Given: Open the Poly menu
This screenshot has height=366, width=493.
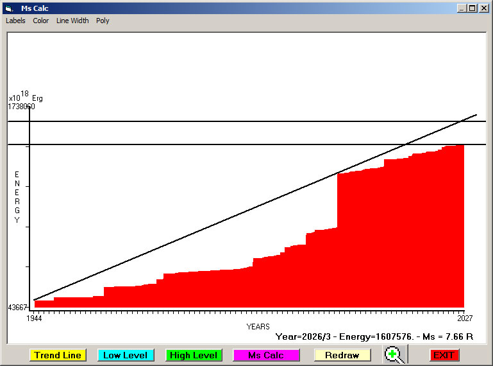Looking at the screenshot, I should pyautogui.click(x=103, y=21).
